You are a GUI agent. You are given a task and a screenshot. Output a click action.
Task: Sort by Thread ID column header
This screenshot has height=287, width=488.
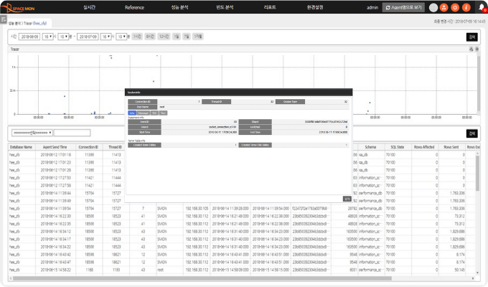115,147
